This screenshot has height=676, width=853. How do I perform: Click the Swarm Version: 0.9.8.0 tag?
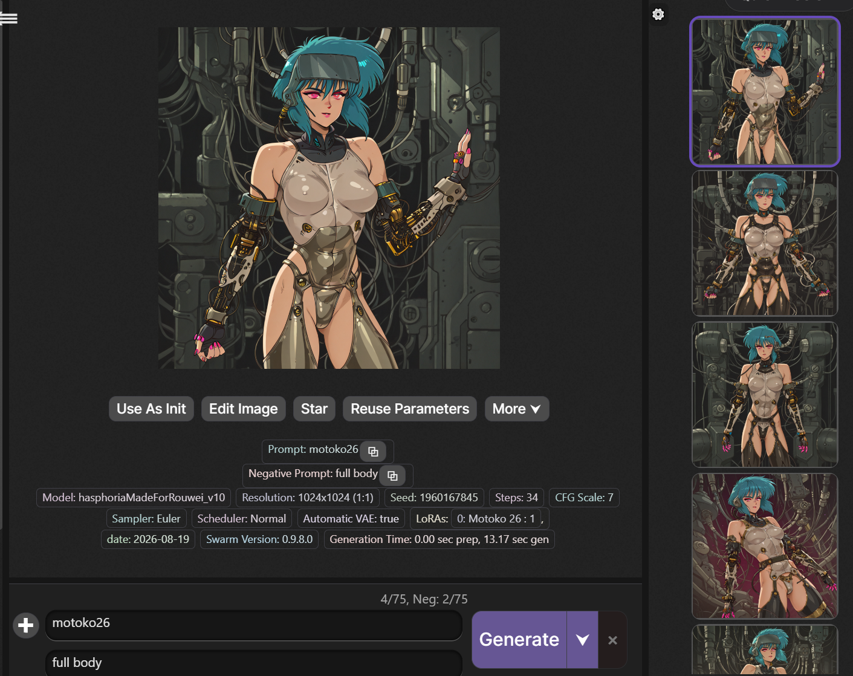point(259,539)
